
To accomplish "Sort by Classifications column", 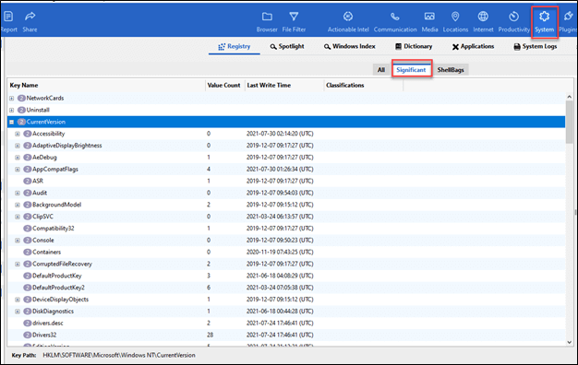I will coord(363,85).
